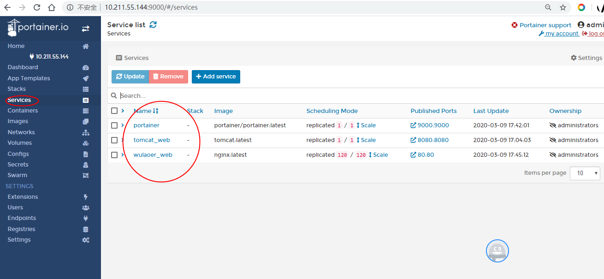
Task: Click the Add service button
Action: pos(216,77)
